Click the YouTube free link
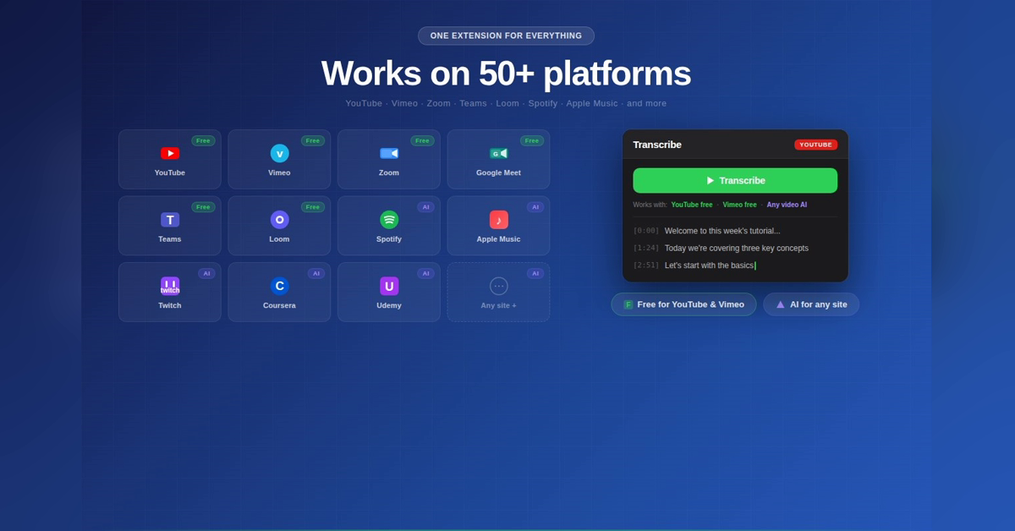Screen dimensions: 1015x531 tap(692, 205)
